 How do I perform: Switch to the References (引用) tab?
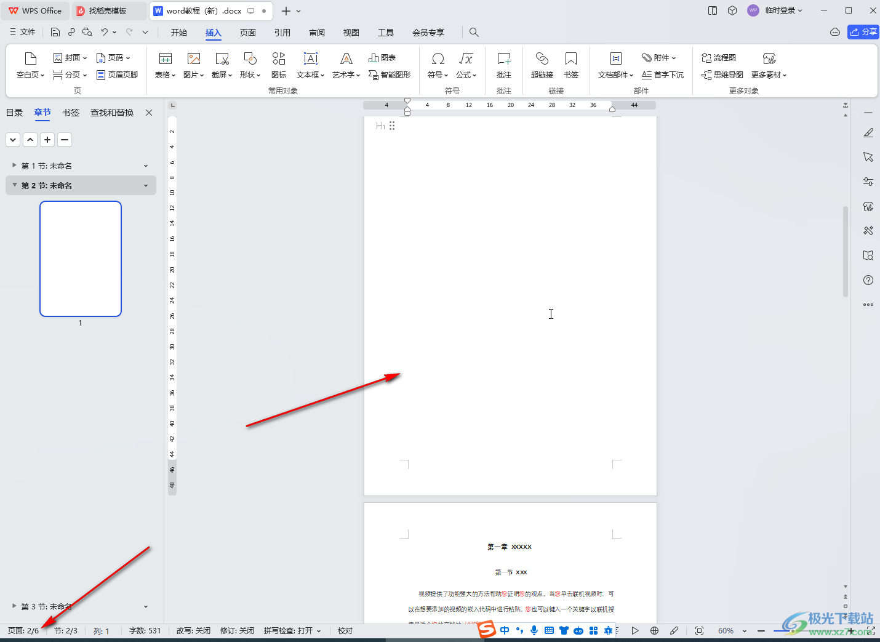click(x=282, y=33)
